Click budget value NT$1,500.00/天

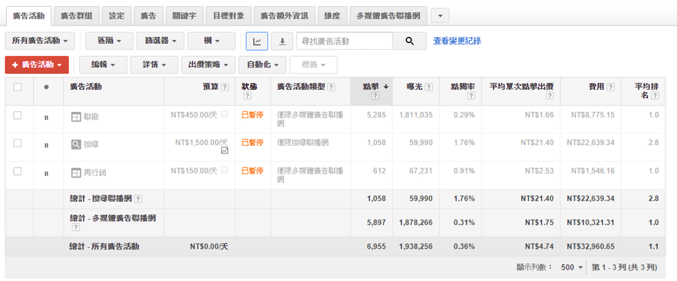[201, 143]
